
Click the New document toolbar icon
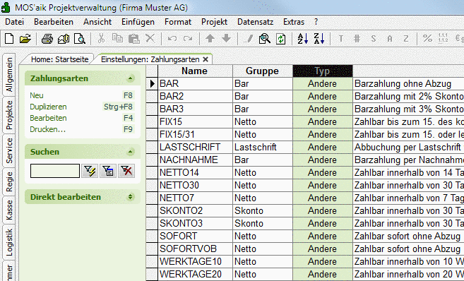(9, 38)
